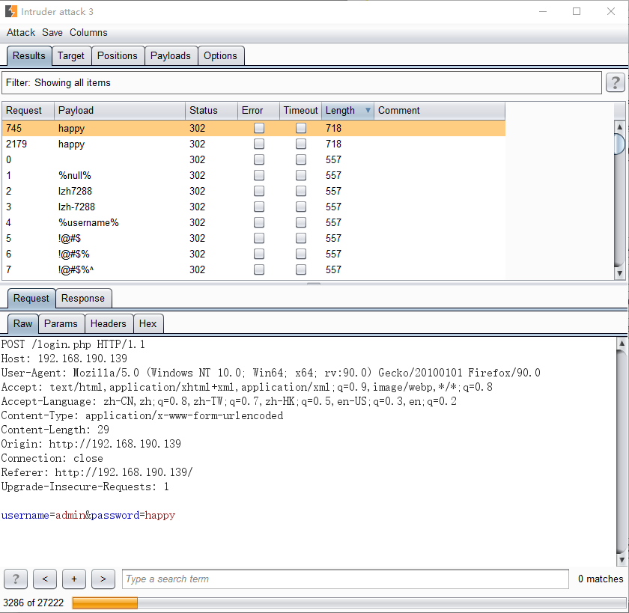
Task: Select the row with payload !@#$
Action: coord(254,238)
